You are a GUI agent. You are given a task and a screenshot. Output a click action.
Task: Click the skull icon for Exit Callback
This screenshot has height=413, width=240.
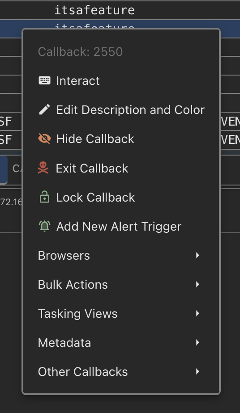[x=43, y=168]
